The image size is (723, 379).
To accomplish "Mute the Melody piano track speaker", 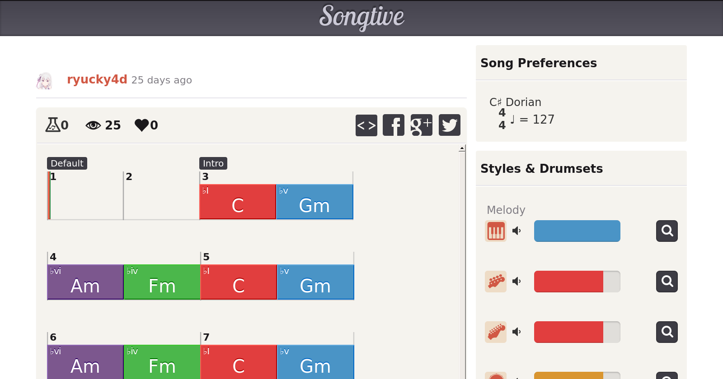I will [x=516, y=231].
